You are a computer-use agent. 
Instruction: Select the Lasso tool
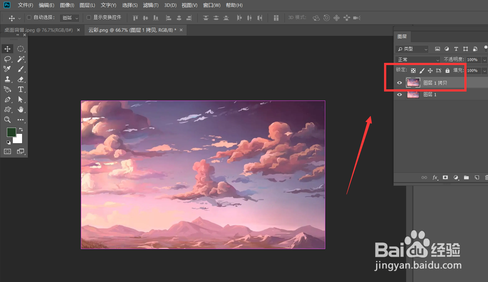tap(7, 59)
